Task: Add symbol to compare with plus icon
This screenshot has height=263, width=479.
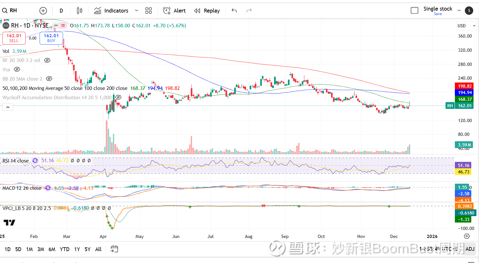Action: point(43,11)
